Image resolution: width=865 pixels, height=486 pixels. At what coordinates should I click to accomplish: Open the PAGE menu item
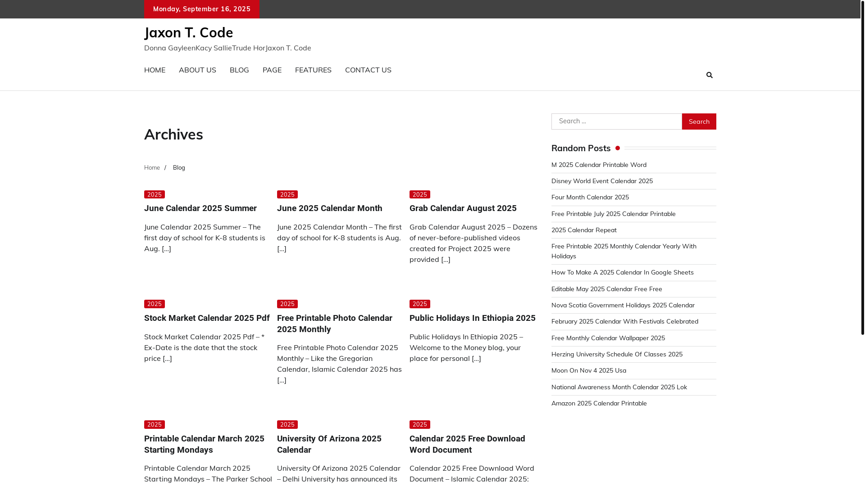click(272, 70)
